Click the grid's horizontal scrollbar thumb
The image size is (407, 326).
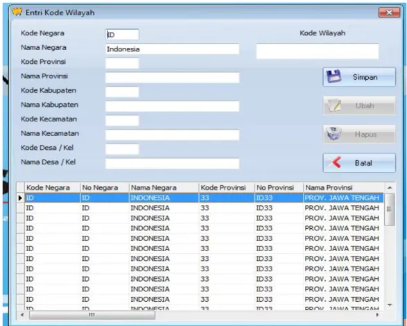click(x=92, y=315)
